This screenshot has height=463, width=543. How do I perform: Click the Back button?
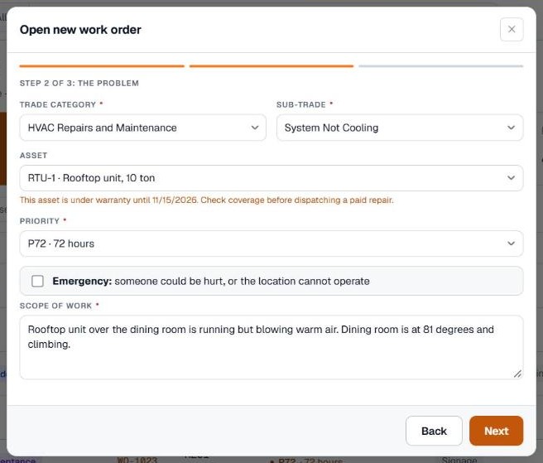[x=434, y=431]
